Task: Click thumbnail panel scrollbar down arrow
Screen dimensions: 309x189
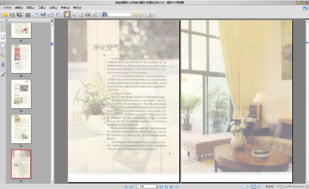Action: 52,182
